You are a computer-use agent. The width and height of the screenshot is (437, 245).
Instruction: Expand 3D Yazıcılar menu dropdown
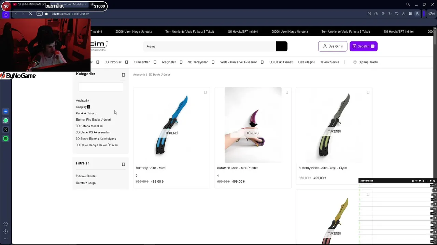coord(126,62)
